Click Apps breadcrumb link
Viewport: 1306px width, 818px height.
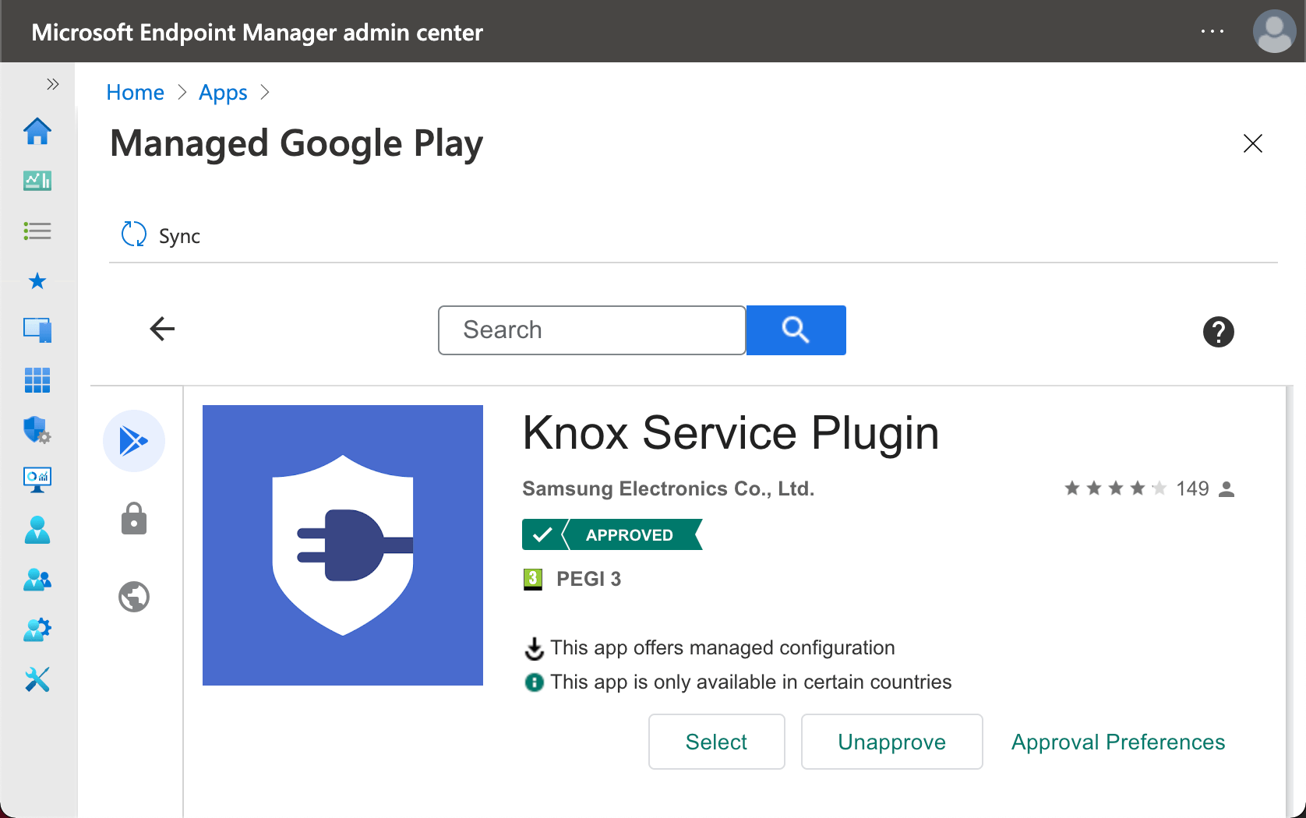pos(223,93)
